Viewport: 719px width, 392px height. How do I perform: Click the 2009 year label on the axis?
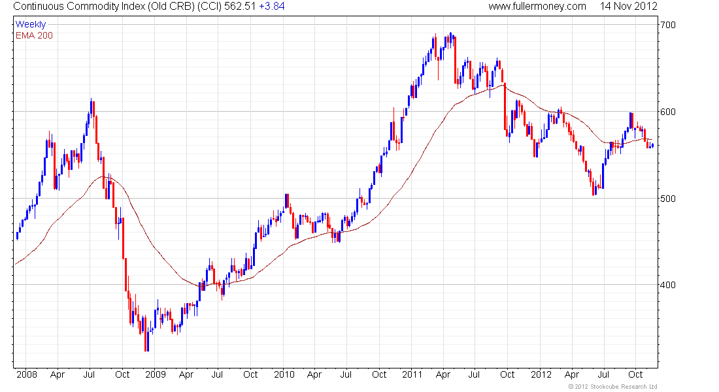[x=156, y=374]
